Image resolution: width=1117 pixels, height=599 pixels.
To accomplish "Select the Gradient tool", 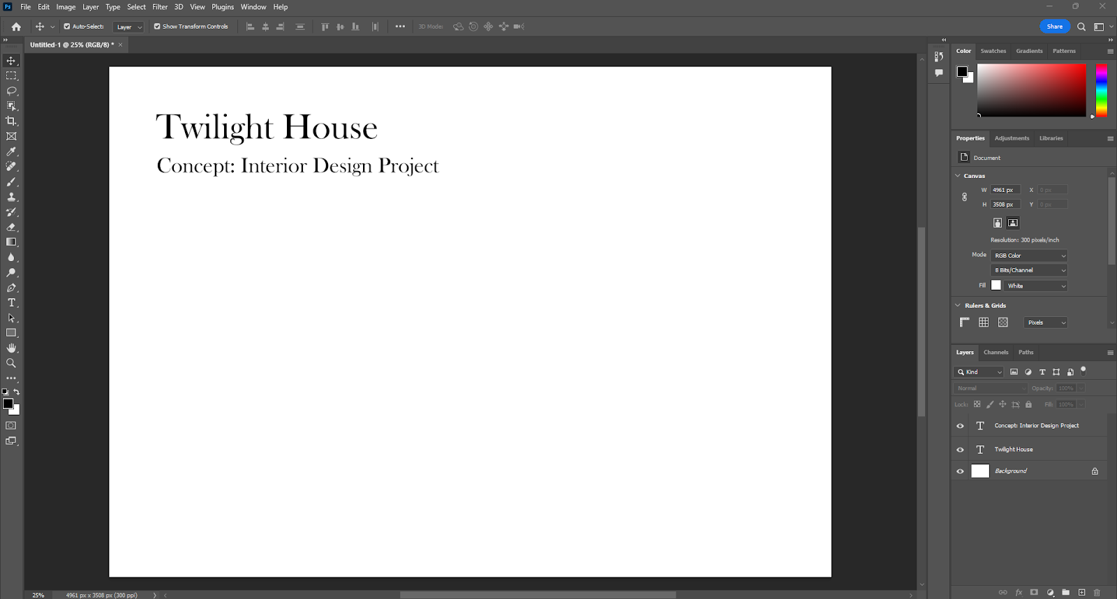I will 11,242.
